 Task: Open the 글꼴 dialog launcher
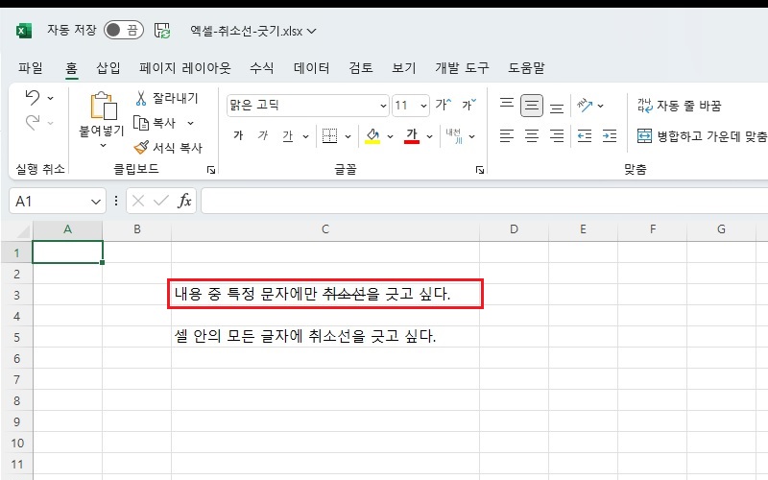[479, 170]
